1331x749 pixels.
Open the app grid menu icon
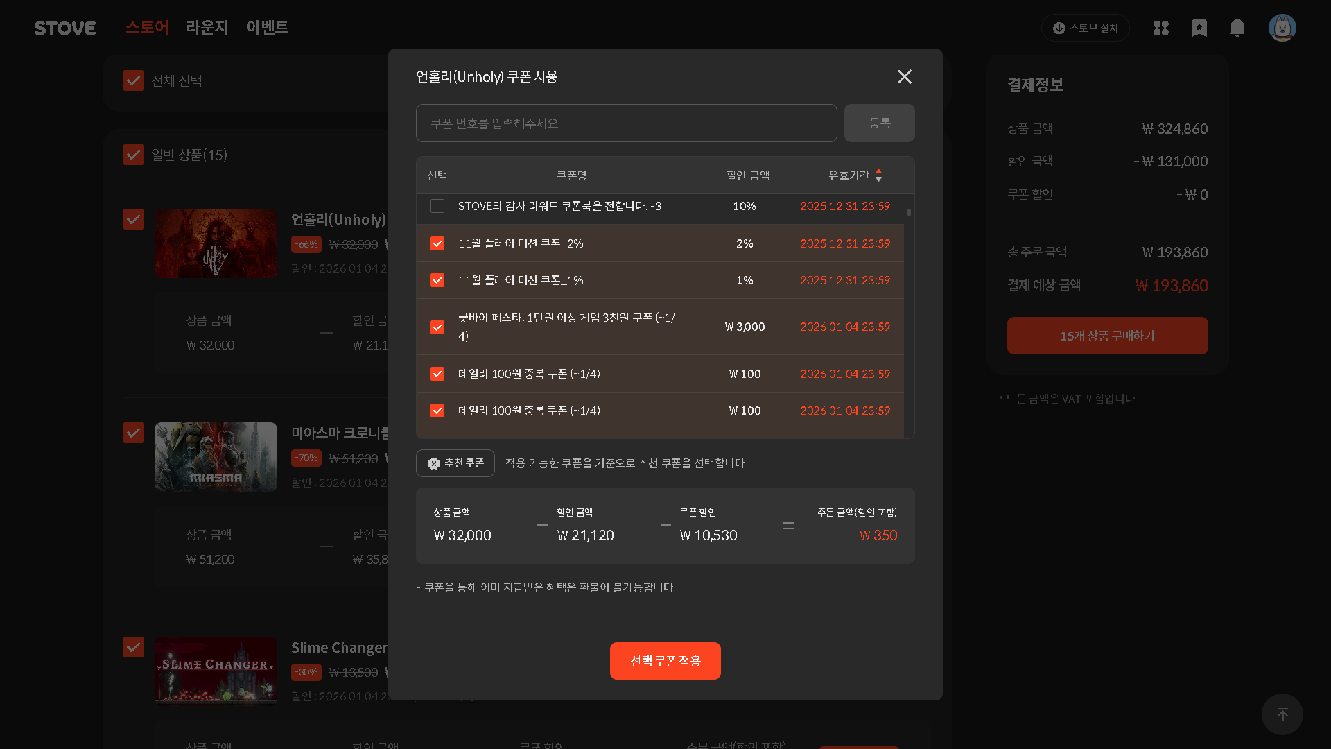point(1160,28)
